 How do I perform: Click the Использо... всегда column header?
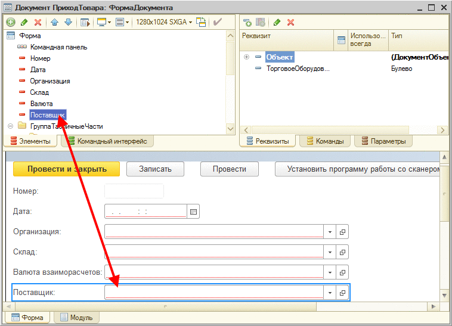(368, 41)
